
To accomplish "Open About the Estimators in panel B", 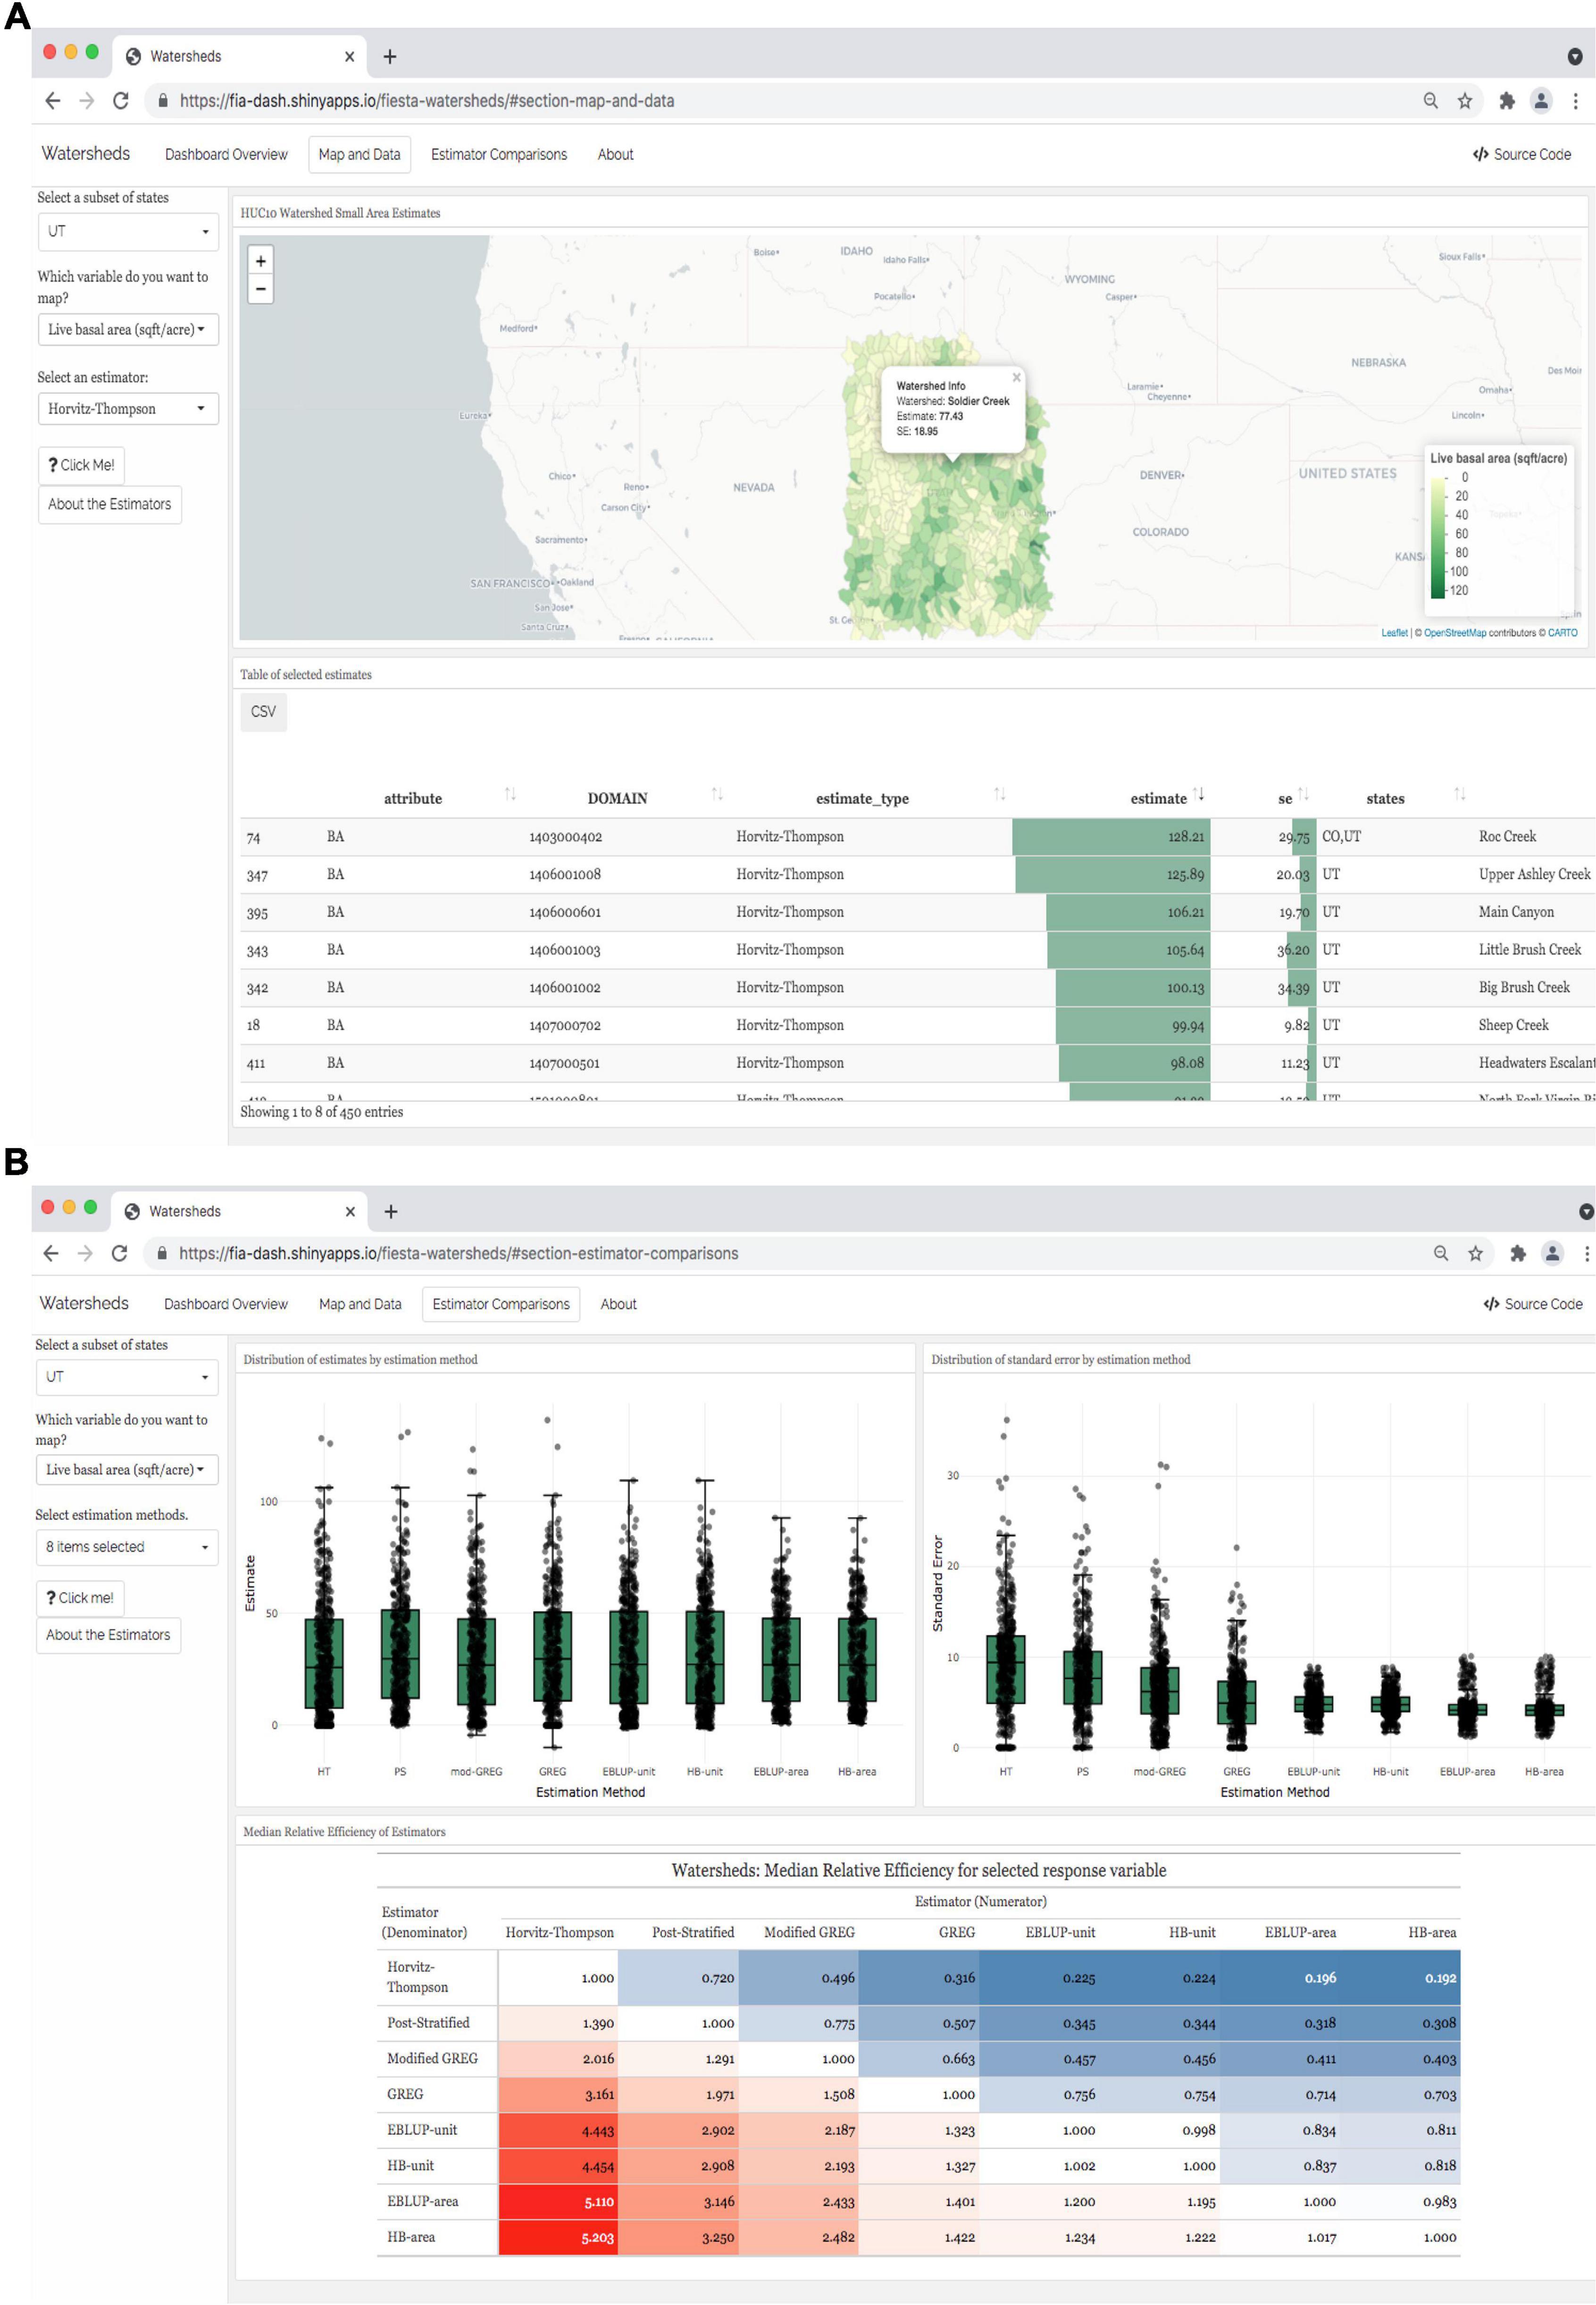I will [108, 1635].
